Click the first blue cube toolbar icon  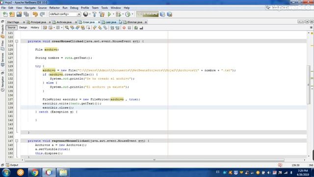[162, 14]
